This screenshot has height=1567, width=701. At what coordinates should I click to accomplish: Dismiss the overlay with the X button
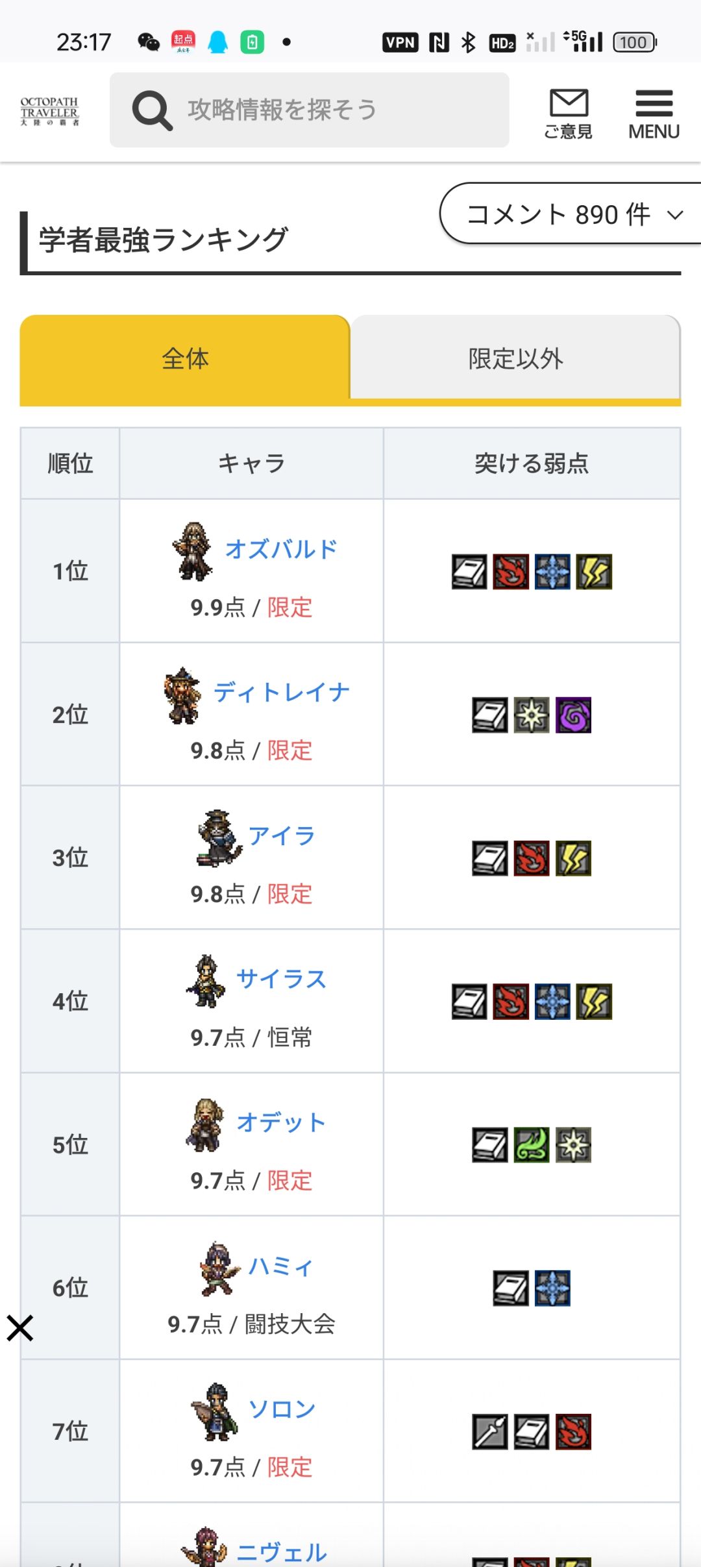coord(20,1328)
